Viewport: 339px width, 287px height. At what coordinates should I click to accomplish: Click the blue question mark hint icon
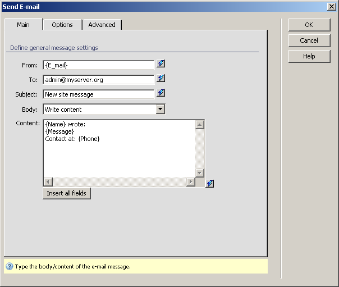9,266
